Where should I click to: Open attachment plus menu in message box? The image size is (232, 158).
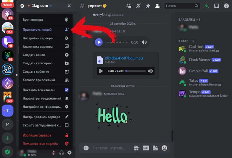coord(86,148)
